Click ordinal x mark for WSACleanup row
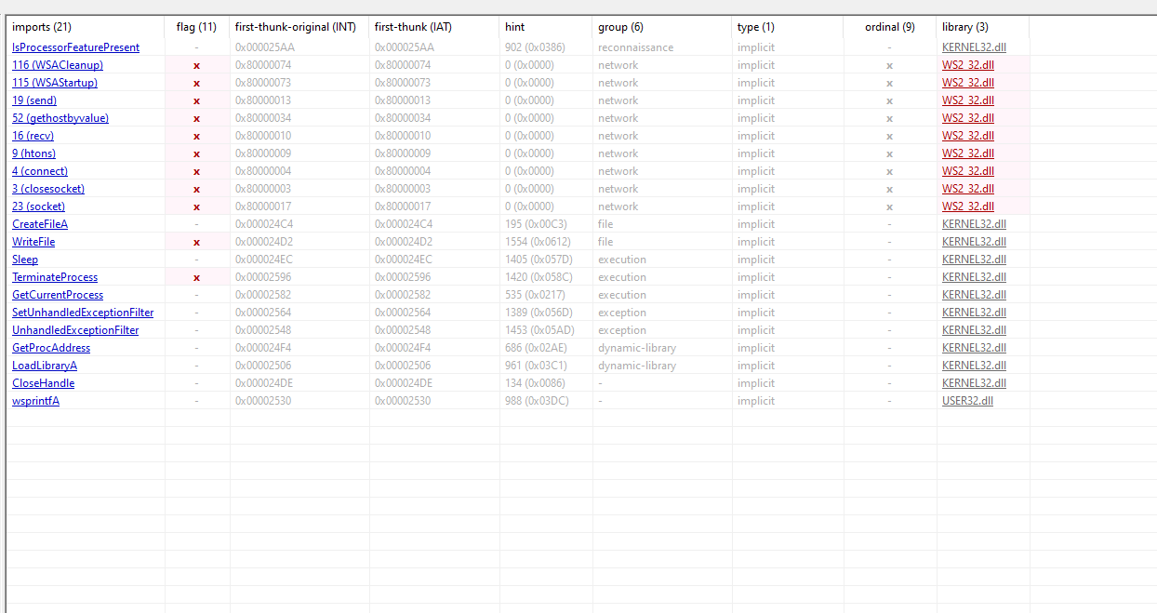 (889, 65)
